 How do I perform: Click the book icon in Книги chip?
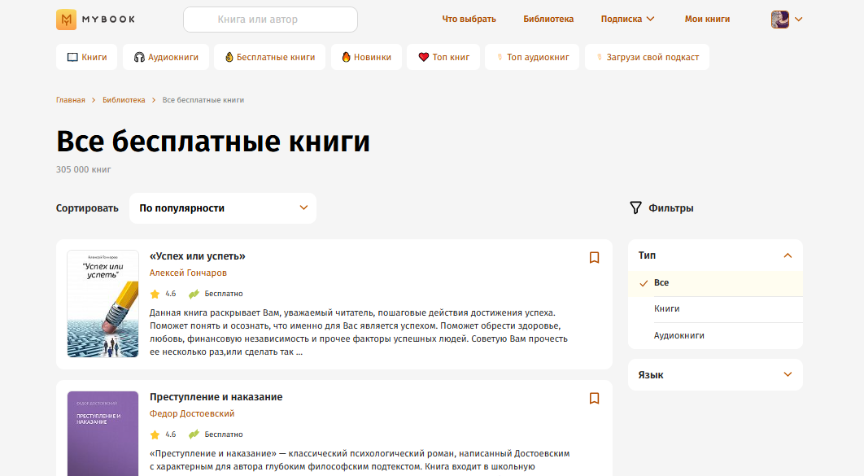pos(72,57)
